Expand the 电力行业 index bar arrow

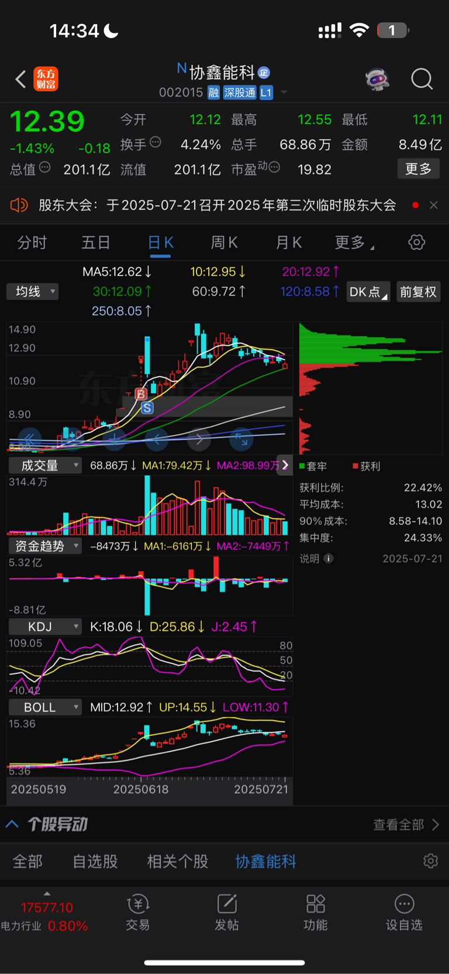tap(47, 893)
